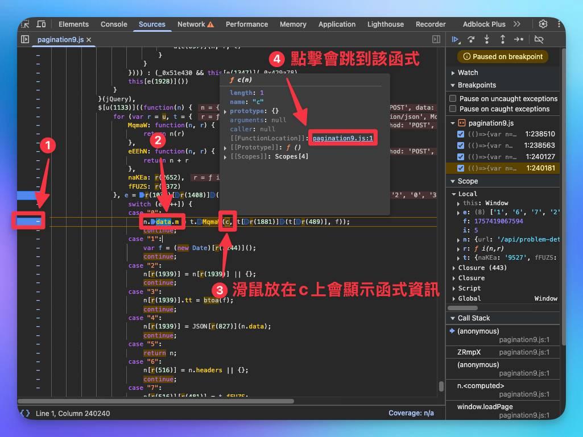Resume script execution
This screenshot has width=583, height=437.
[456, 39]
